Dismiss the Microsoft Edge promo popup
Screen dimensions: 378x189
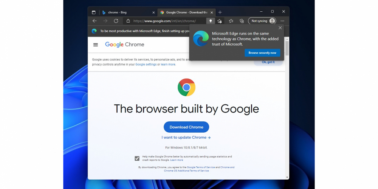280,28
